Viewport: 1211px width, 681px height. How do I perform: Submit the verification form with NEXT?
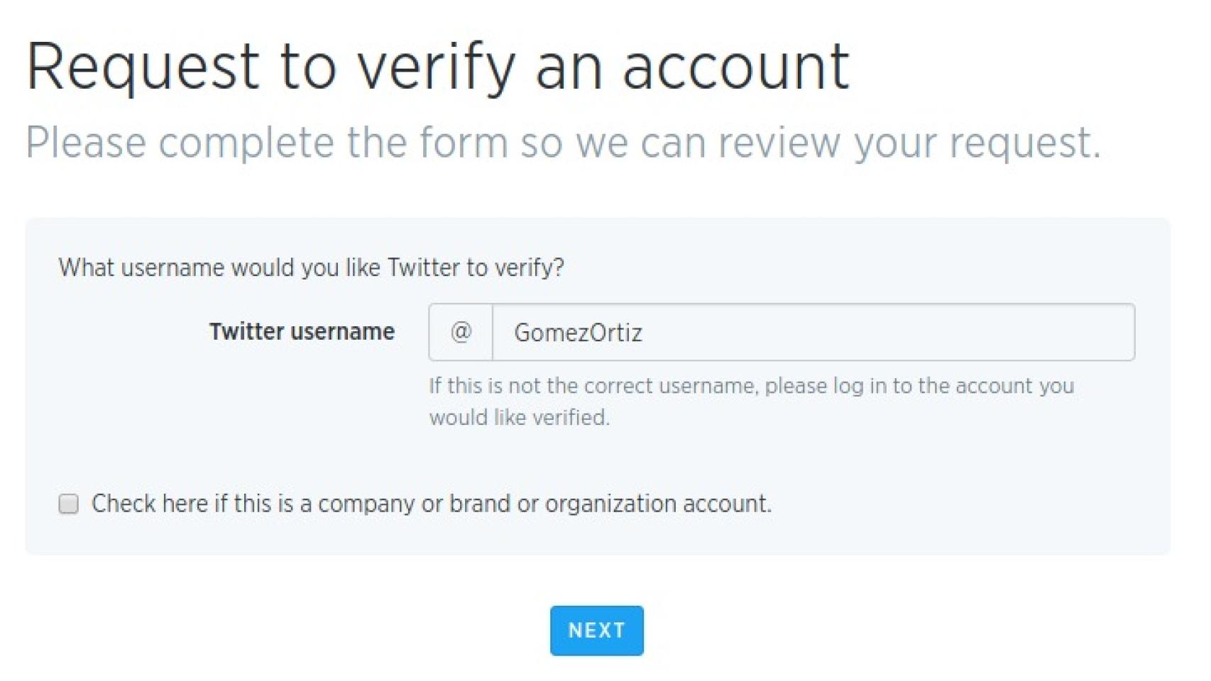596,630
